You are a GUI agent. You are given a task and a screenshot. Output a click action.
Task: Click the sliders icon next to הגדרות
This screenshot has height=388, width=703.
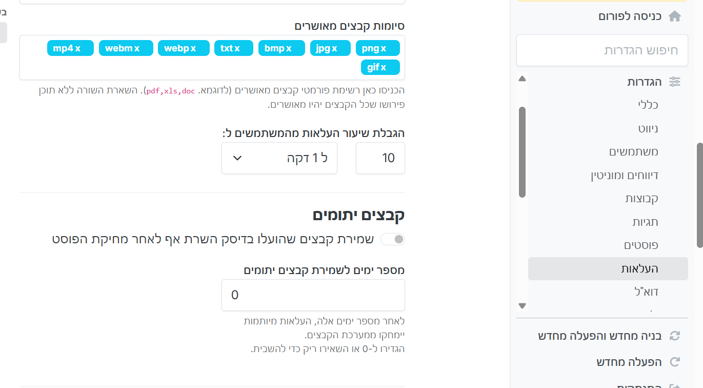tap(675, 82)
